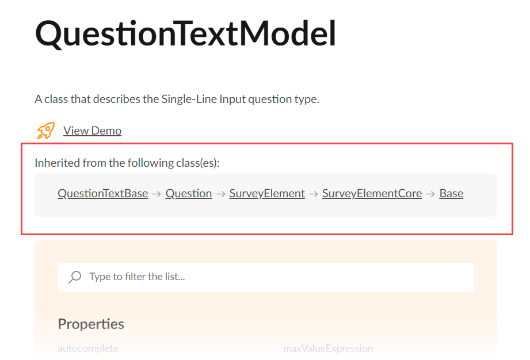Open the SurveyElement class link
Image resolution: width=530 pixels, height=360 pixels.
(x=267, y=193)
